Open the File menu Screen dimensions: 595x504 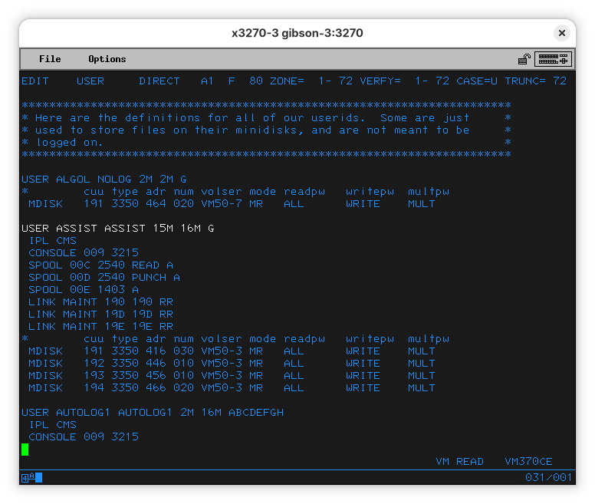(x=50, y=59)
